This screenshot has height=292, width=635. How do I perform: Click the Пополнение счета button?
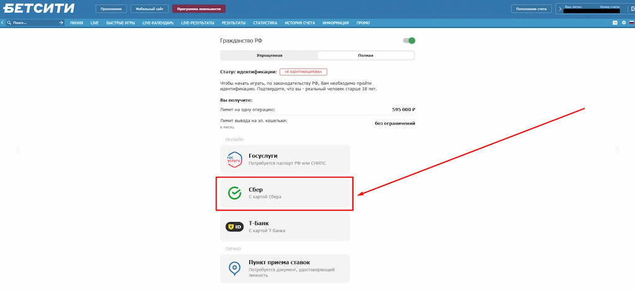531,9
